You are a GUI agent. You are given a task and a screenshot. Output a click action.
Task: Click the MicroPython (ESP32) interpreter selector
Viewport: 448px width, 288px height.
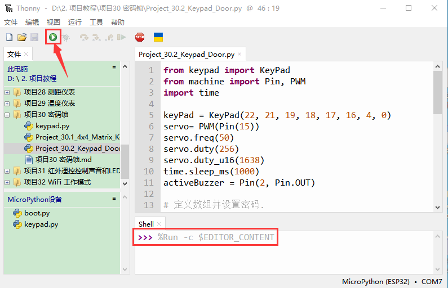pos(378,281)
